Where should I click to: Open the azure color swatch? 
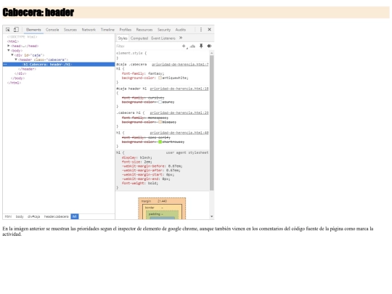[x=160, y=102]
